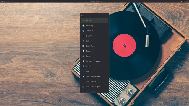Viewport: 189px width, 106px height.
Task: Click the rightmost top bar tray icon
Action: click(187, 1)
